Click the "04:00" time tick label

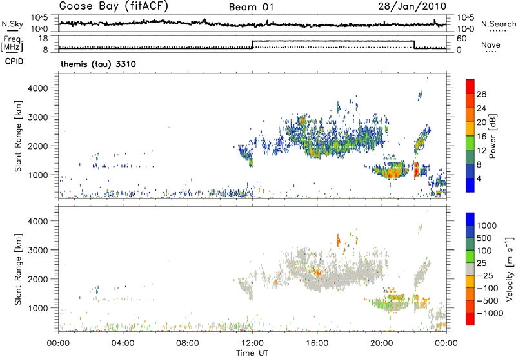(123, 343)
